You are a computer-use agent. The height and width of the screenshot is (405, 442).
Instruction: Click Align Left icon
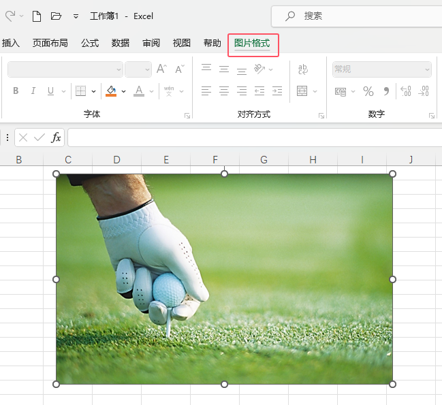(x=206, y=91)
